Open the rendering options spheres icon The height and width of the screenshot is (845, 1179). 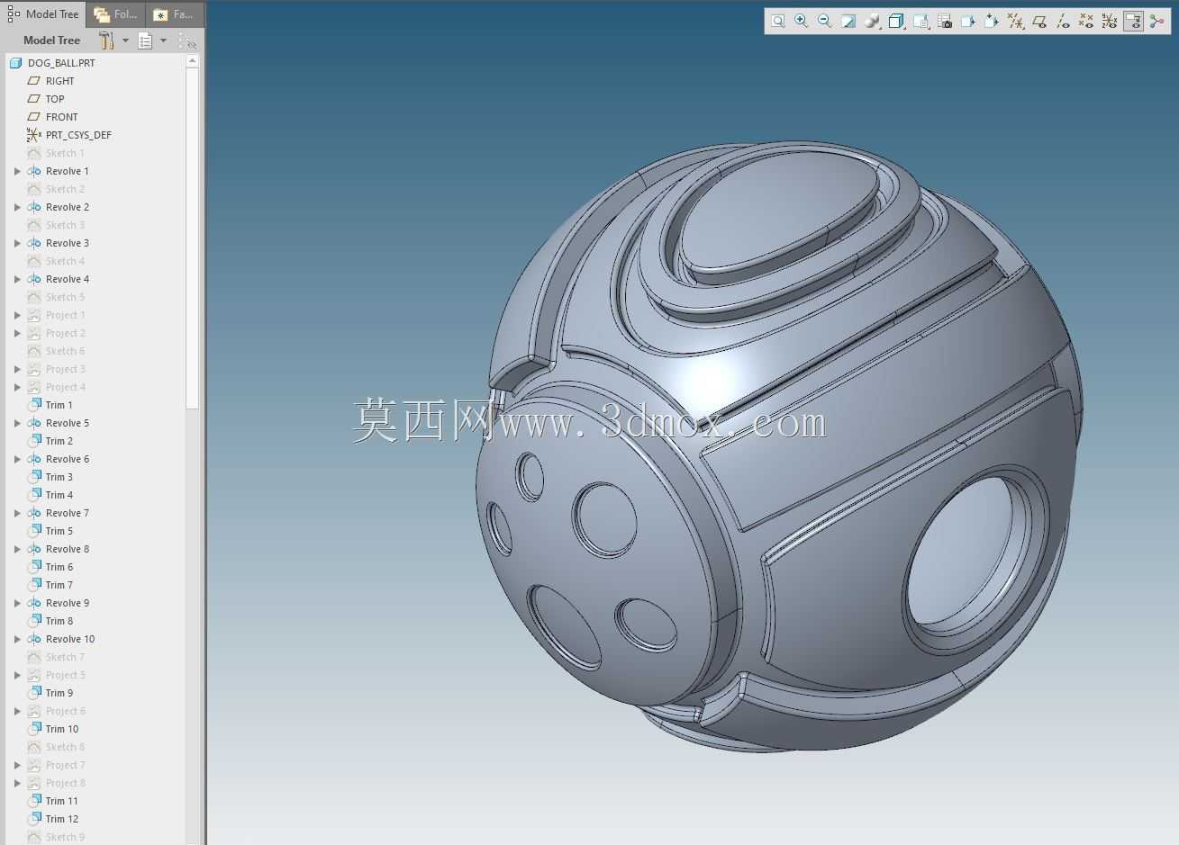coord(872,21)
